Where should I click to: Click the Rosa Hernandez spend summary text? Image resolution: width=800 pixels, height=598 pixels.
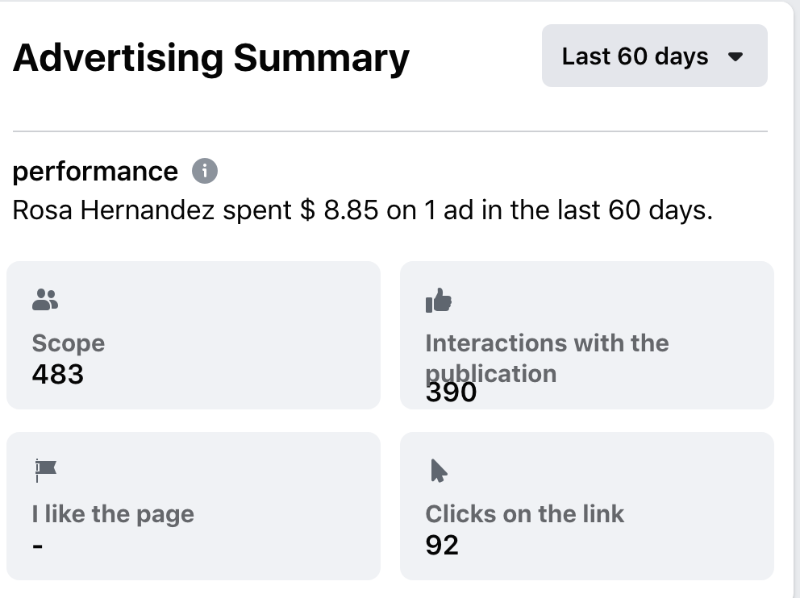pyautogui.click(x=362, y=210)
